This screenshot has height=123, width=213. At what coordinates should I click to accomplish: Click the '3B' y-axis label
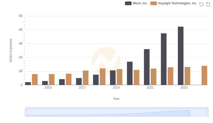pos(21,43)
